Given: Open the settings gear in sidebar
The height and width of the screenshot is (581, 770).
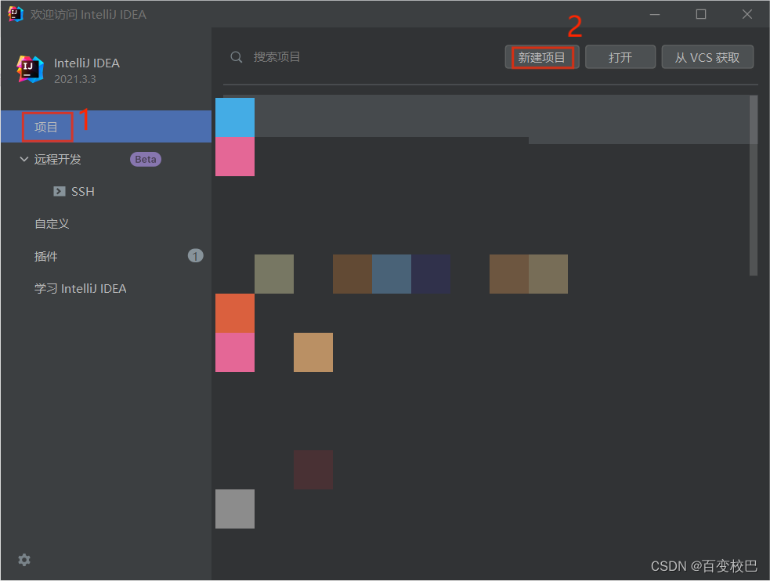Looking at the screenshot, I should pos(24,560).
